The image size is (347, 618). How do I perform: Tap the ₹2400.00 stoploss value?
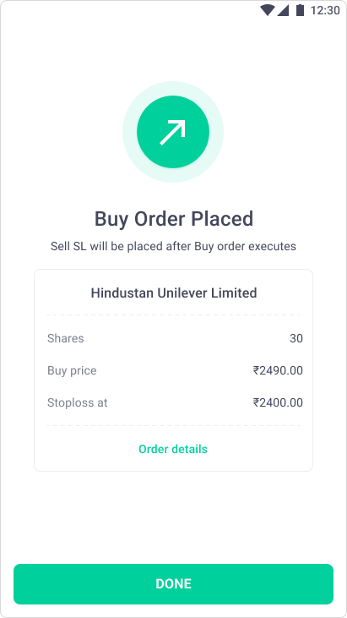[x=278, y=402]
